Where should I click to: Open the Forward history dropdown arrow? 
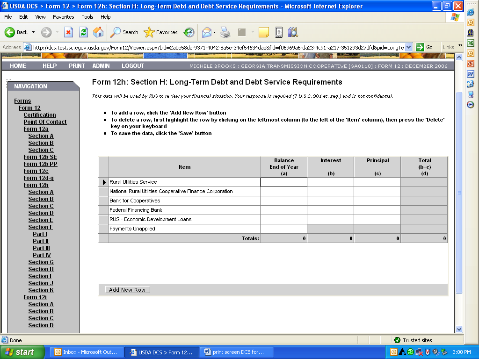tap(57, 32)
